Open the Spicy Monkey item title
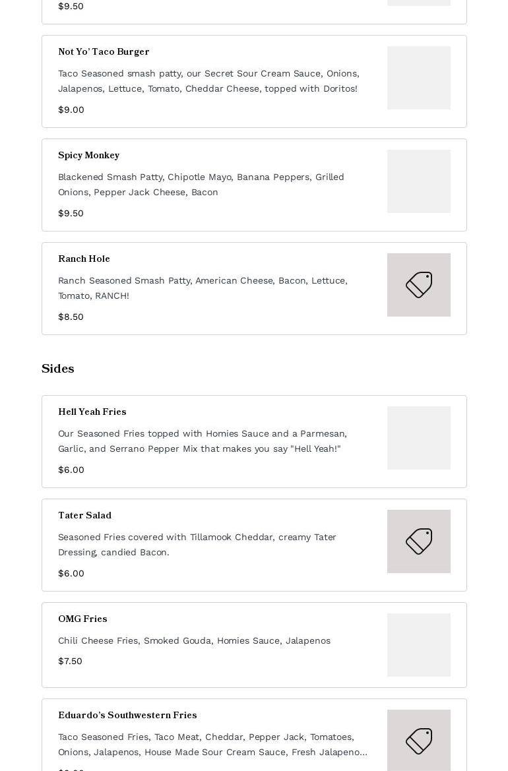 click(88, 155)
